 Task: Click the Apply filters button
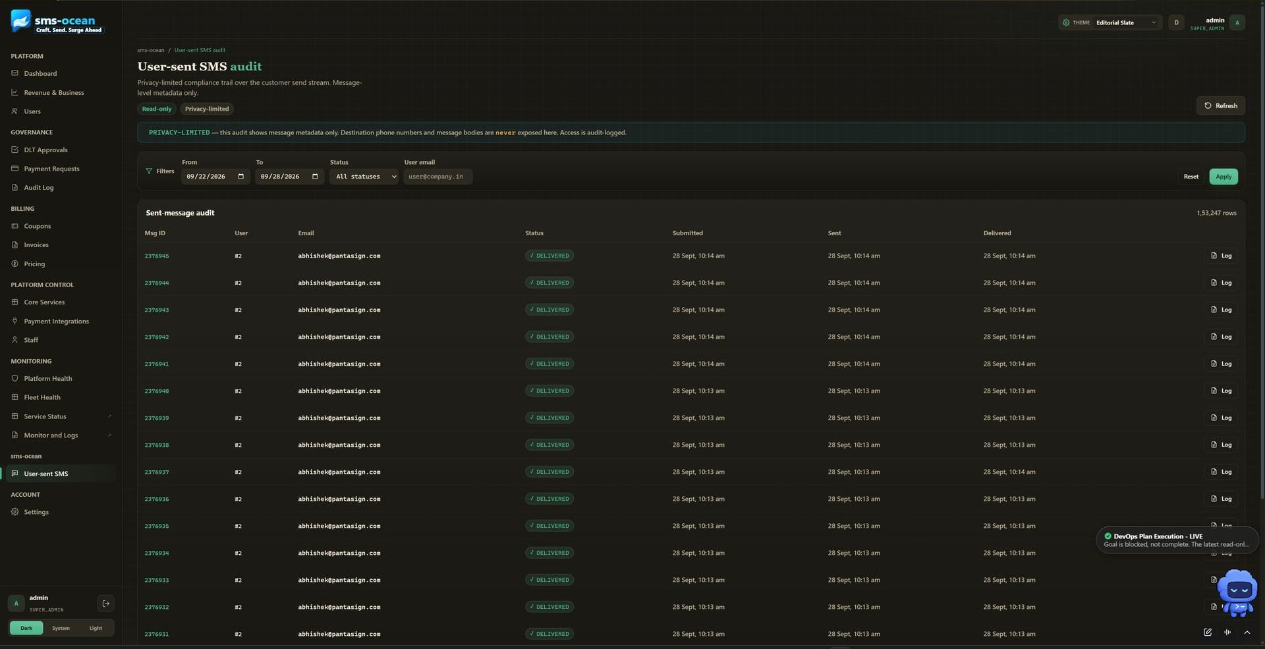[1223, 177]
